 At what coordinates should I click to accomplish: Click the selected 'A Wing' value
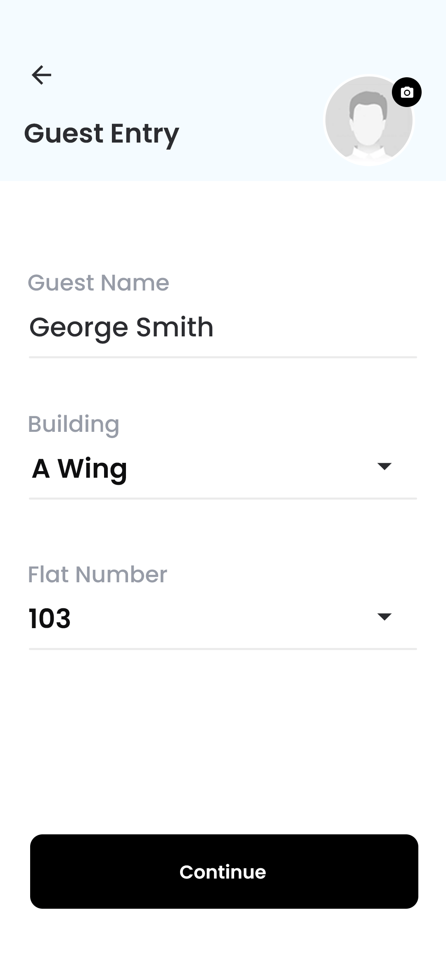(x=80, y=469)
